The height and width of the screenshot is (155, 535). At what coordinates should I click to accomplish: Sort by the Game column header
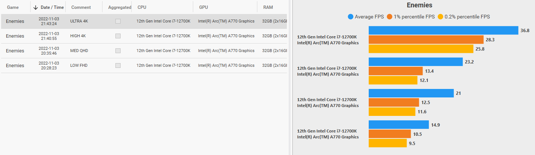coord(13,7)
